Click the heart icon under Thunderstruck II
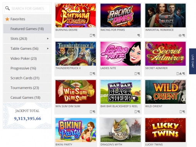 pyautogui.click(x=94, y=74)
